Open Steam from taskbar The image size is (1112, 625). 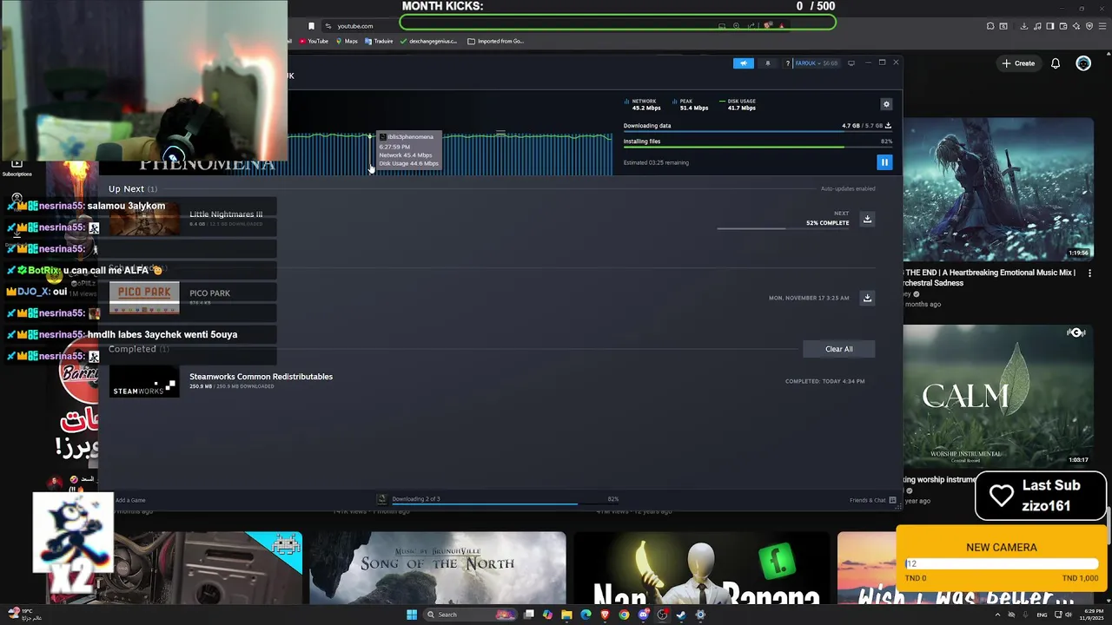[681, 615]
